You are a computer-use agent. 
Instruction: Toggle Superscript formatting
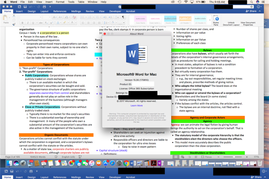click(x=52, y=23)
